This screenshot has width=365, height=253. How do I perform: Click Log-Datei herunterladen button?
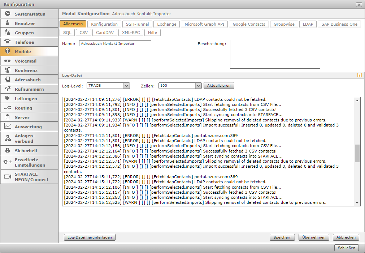point(90,237)
